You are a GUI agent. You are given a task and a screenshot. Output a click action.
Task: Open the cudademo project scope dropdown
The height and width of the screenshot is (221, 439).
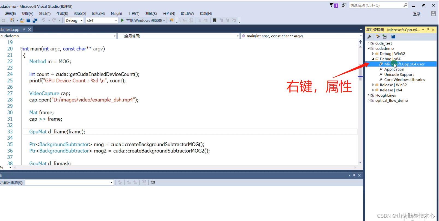pyautogui.click(x=115, y=36)
